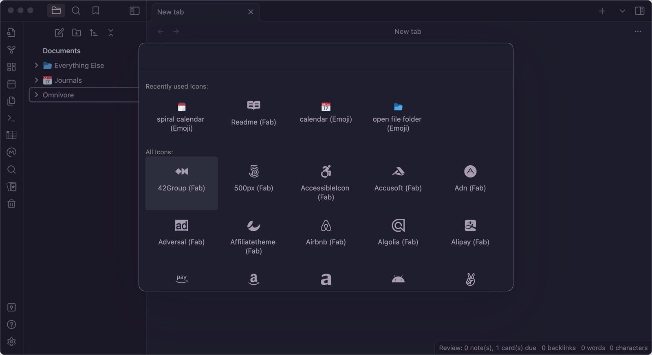This screenshot has height=355, width=652.
Task: Insert template from ribbon icon
Action: pos(11,101)
